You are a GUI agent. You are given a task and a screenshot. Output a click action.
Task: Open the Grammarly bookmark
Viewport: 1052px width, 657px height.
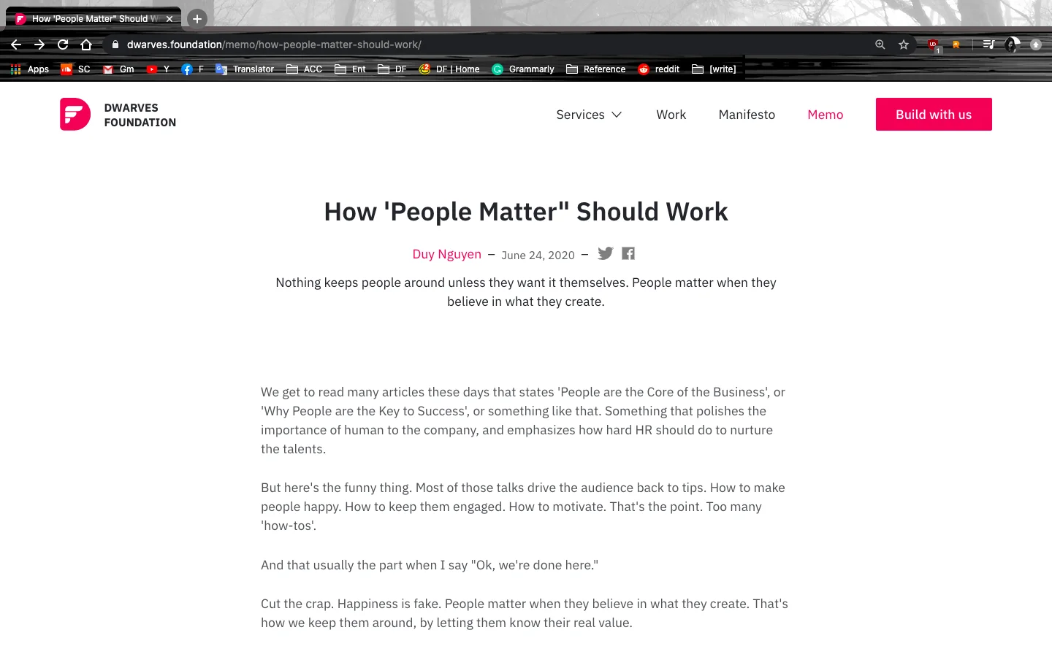tap(523, 69)
